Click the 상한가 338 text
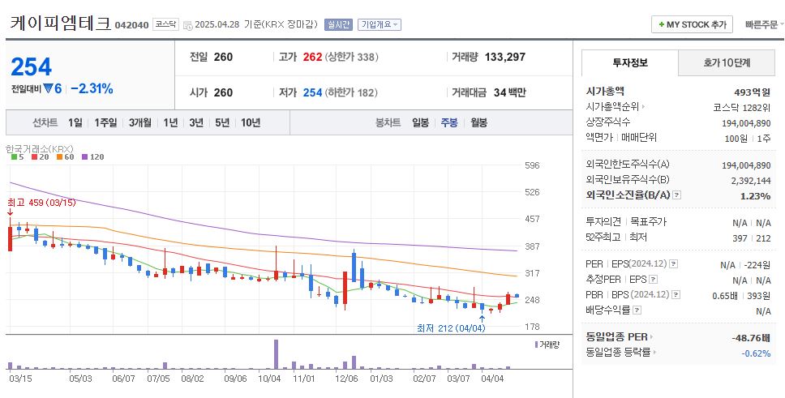The width and height of the screenshot is (785, 398). tap(351, 57)
